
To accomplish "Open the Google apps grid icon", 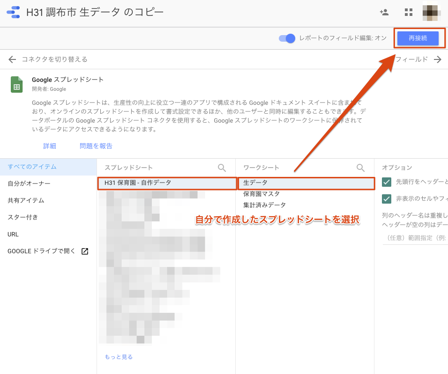I will (409, 12).
